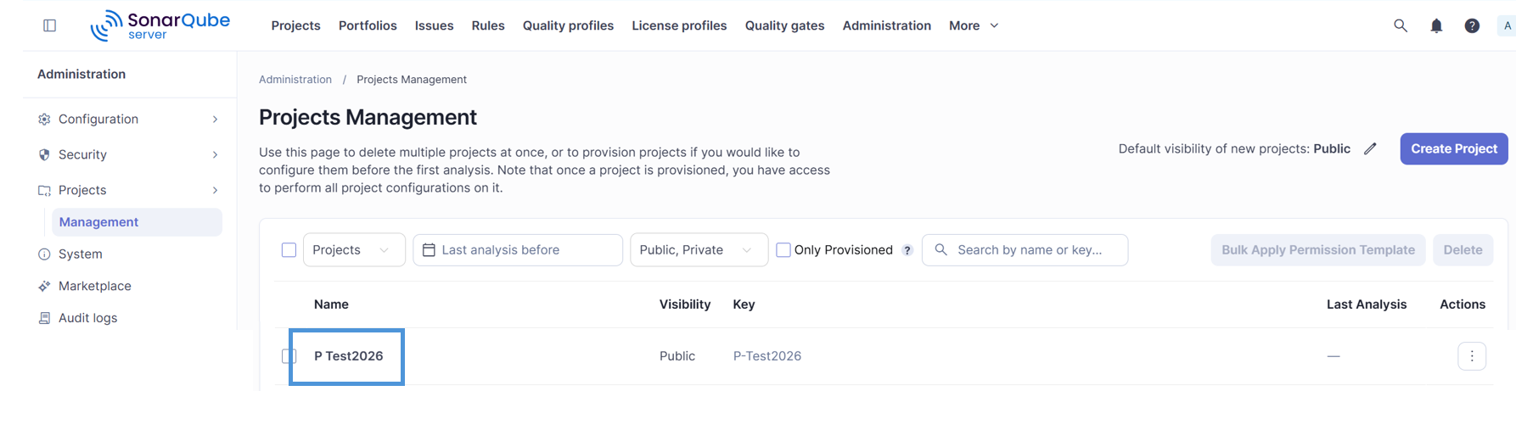The width and height of the screenshot is (1516, 430).
Task: Open the notifications bell
Action: (x=1436, y=25)
